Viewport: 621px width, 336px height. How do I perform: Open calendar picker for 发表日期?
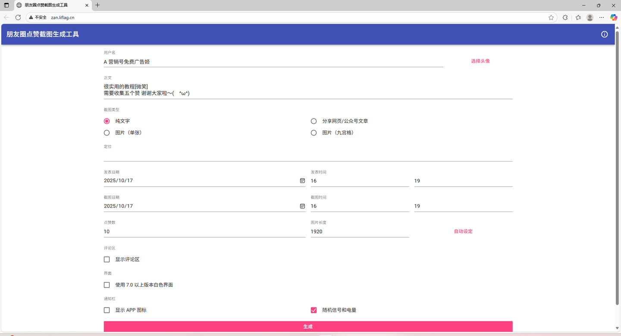coord(302,181)
